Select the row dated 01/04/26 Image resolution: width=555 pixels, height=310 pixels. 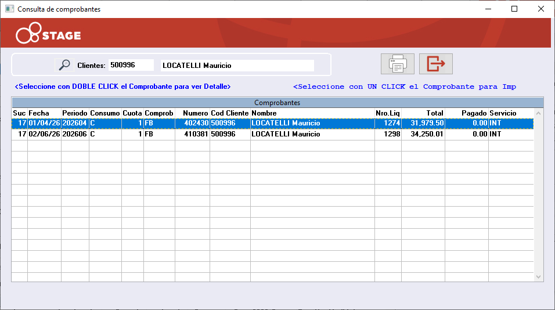272,123
